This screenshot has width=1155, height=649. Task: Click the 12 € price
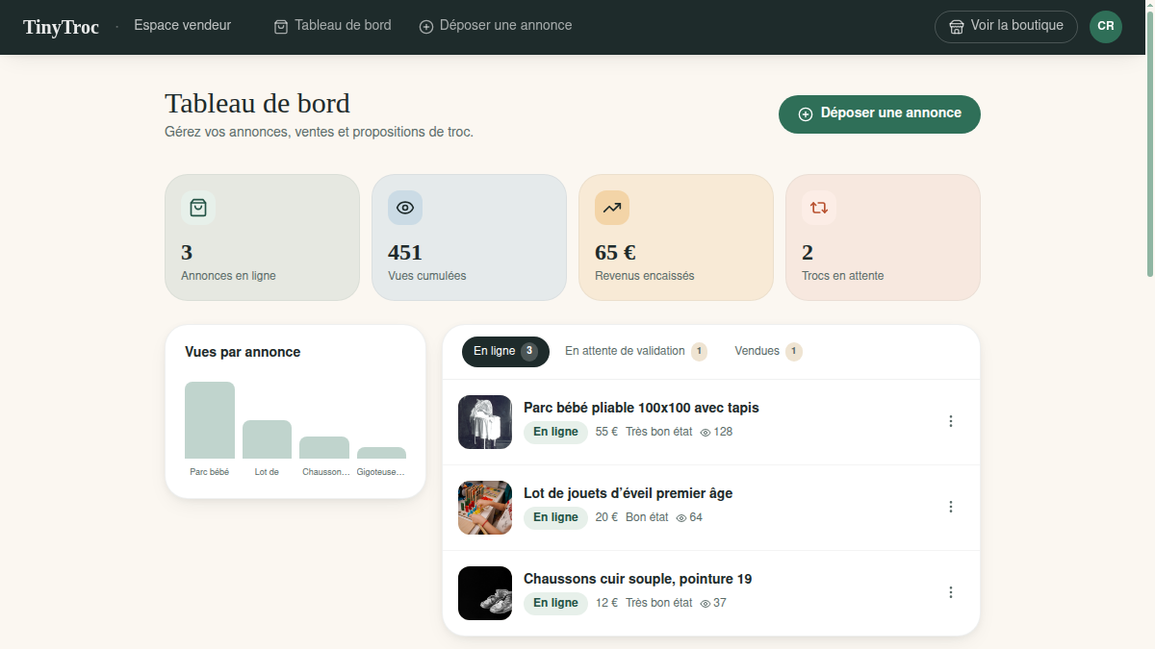606,603
